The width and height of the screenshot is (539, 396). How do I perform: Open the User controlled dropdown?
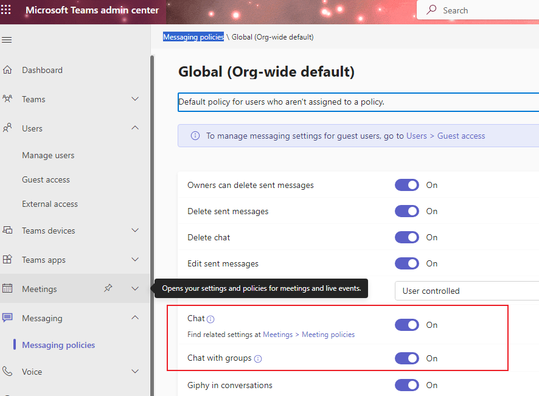[x=467, y=291]
